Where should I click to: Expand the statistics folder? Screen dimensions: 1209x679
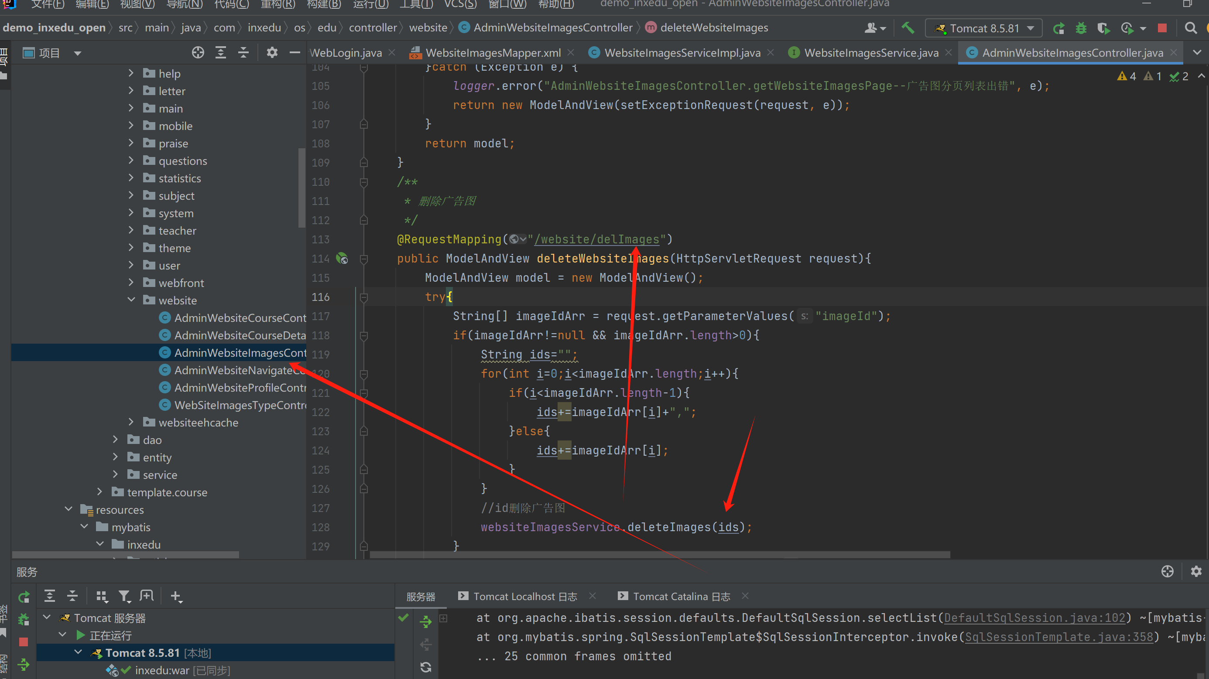(131, 178)
